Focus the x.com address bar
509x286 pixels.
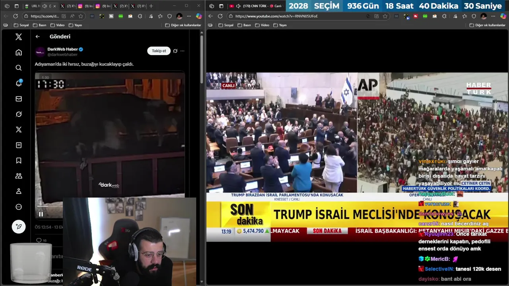[45, 16]
